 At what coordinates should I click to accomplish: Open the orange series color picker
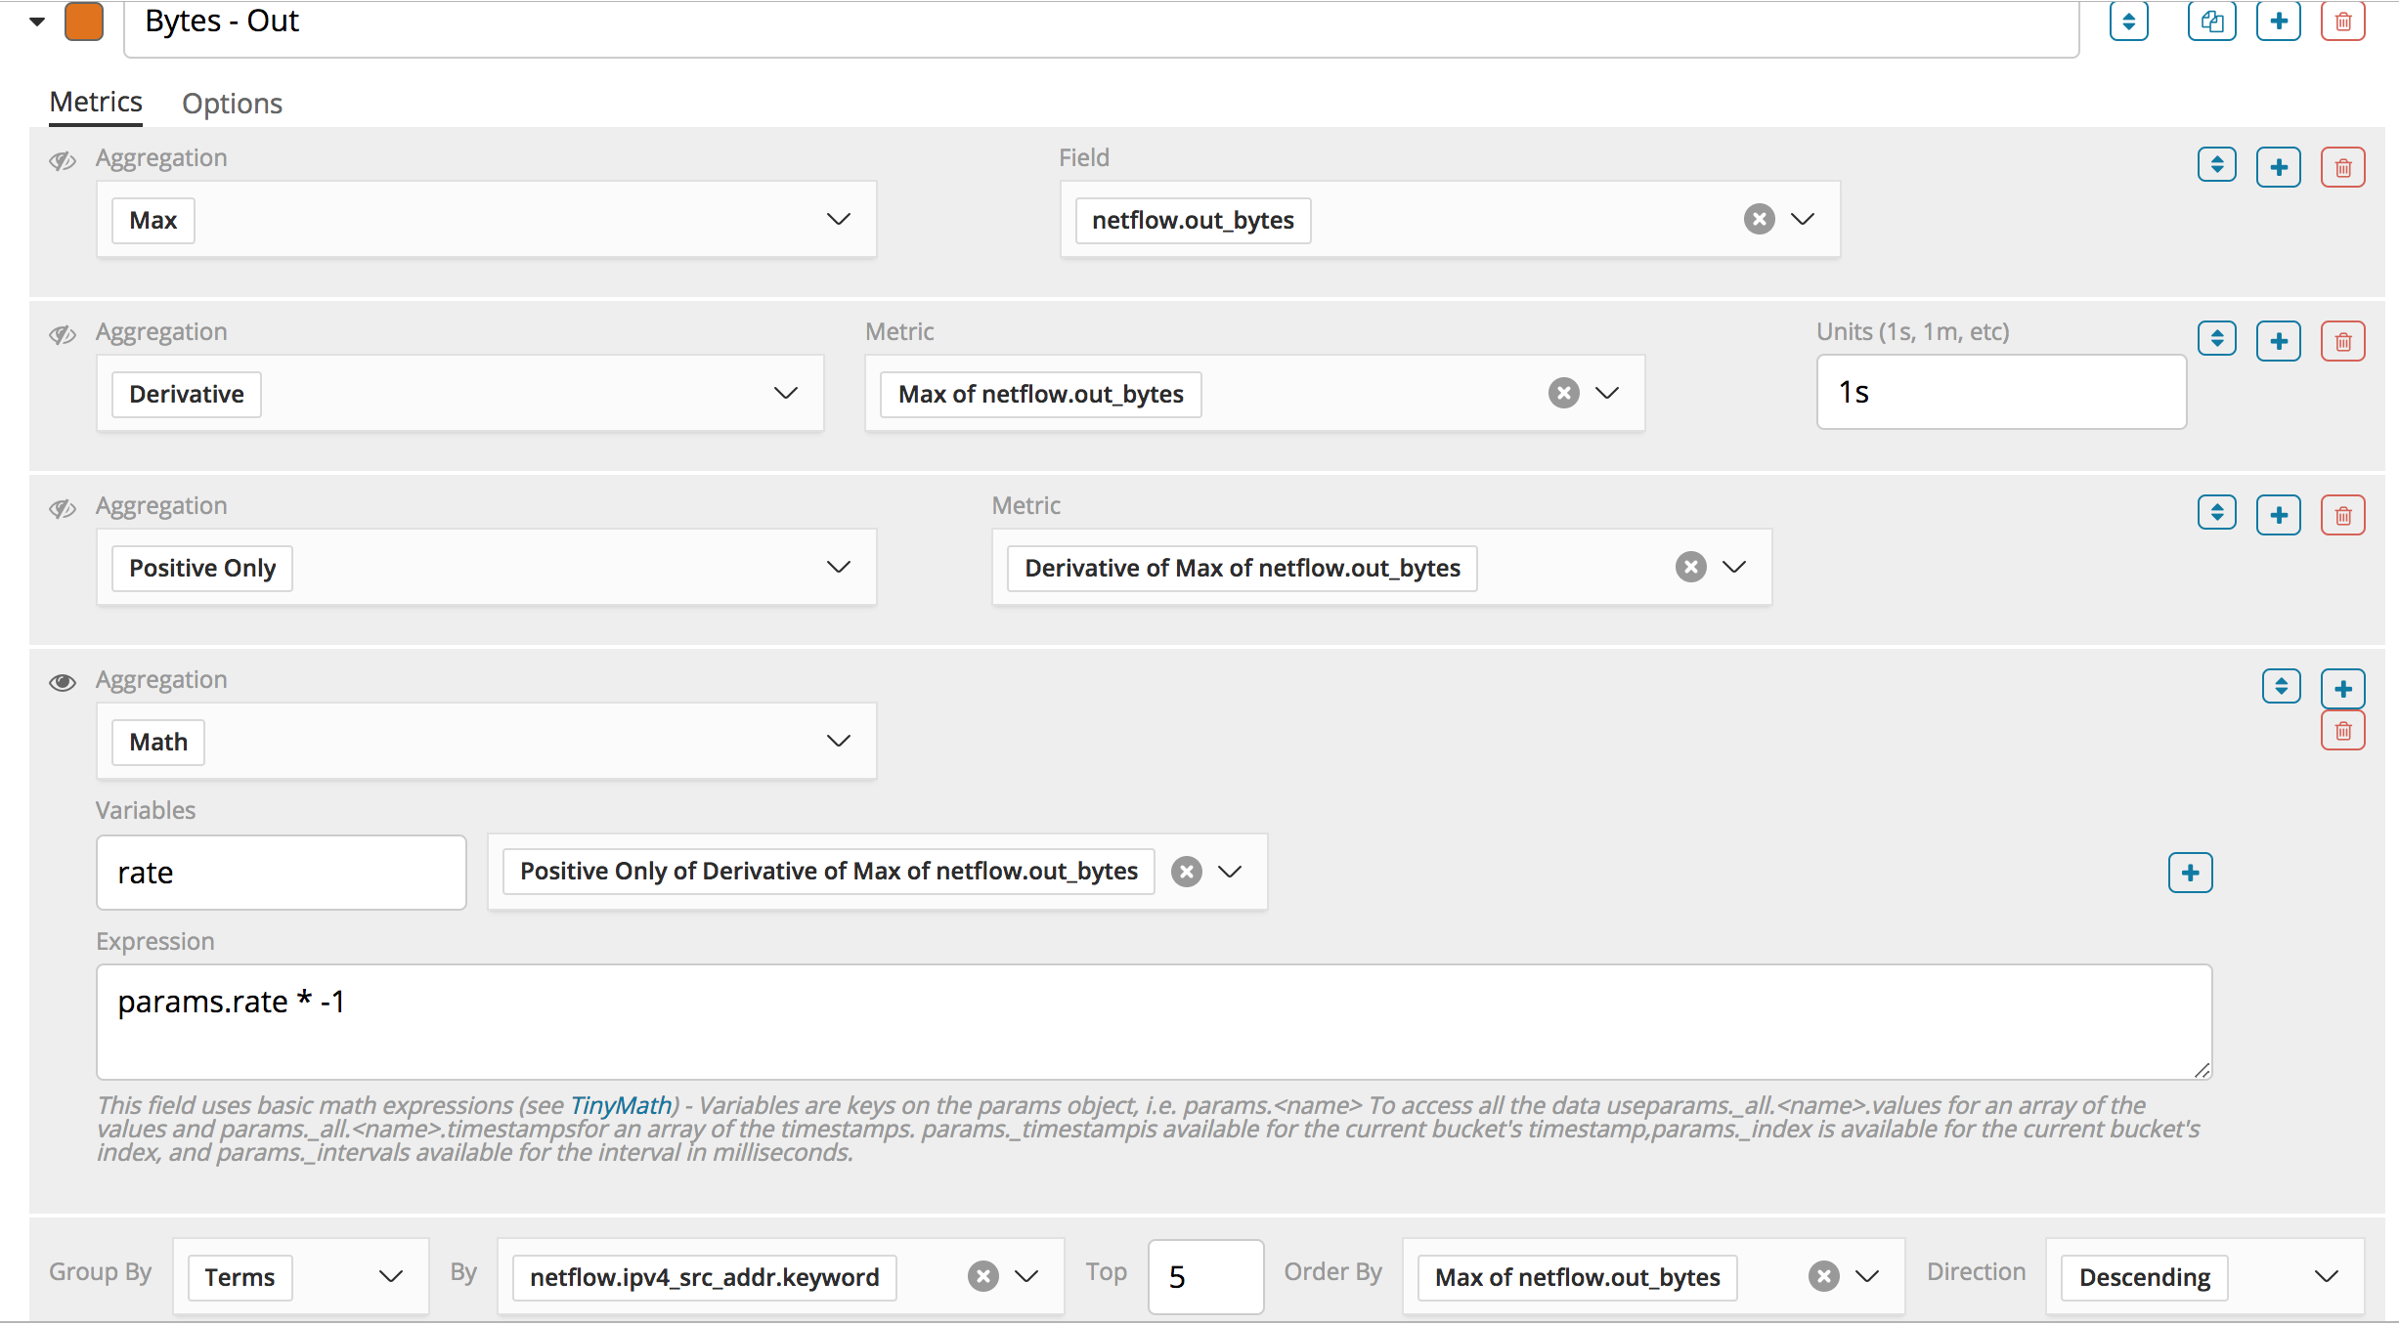[84, 21]
